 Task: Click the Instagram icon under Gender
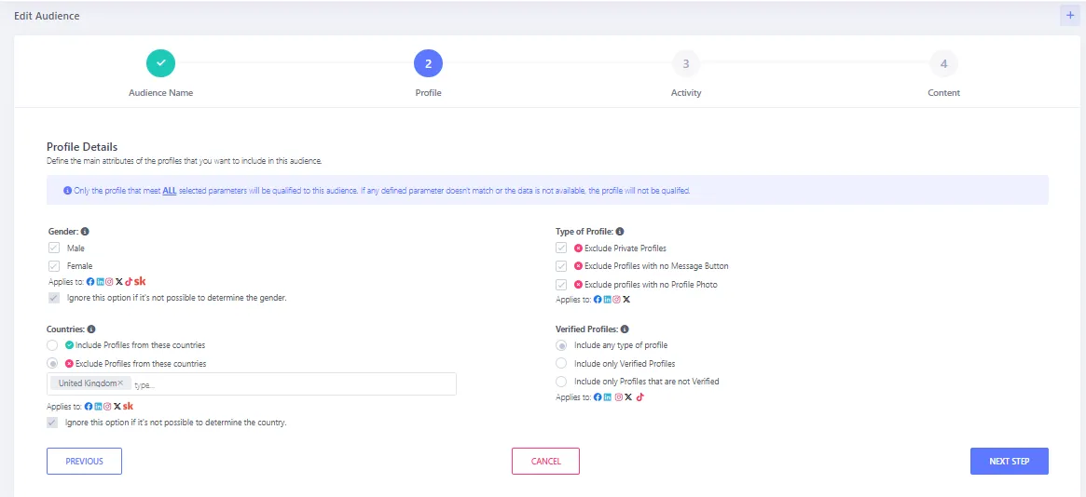click(109, 281)
